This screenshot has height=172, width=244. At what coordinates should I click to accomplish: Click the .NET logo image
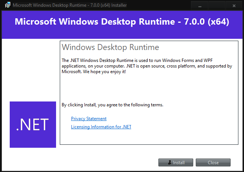click(x=33, y=125)
